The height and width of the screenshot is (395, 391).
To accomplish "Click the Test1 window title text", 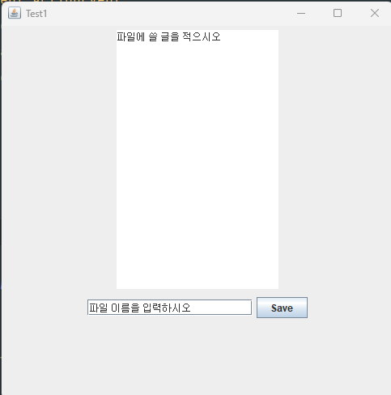I will click(36, 14).
